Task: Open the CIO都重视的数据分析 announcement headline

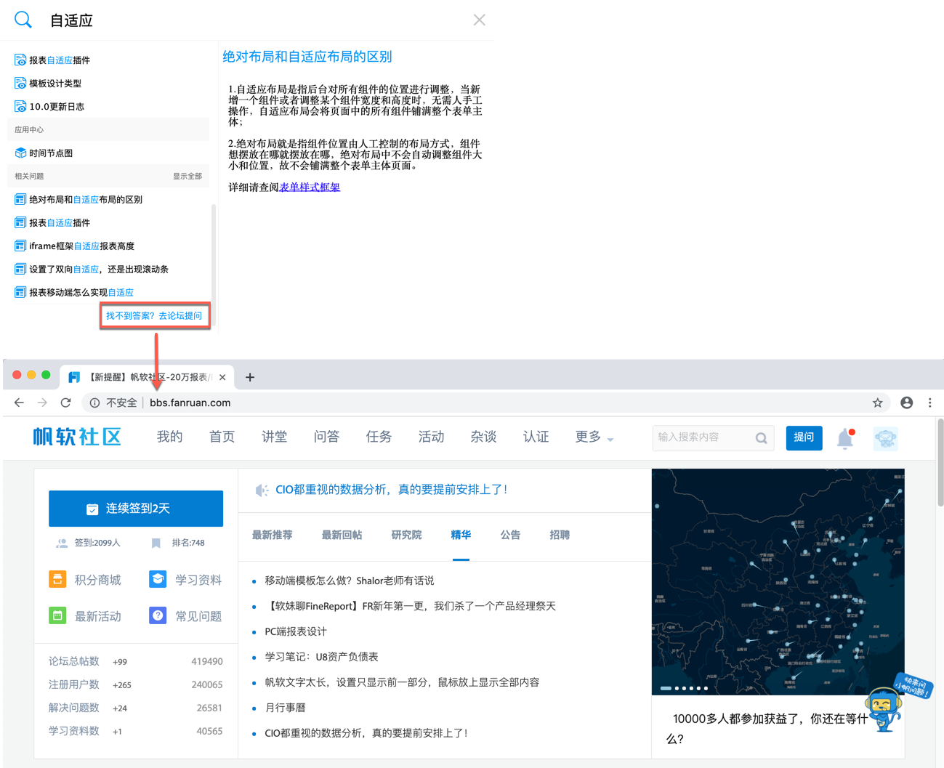Action: [x=392, y=490]
